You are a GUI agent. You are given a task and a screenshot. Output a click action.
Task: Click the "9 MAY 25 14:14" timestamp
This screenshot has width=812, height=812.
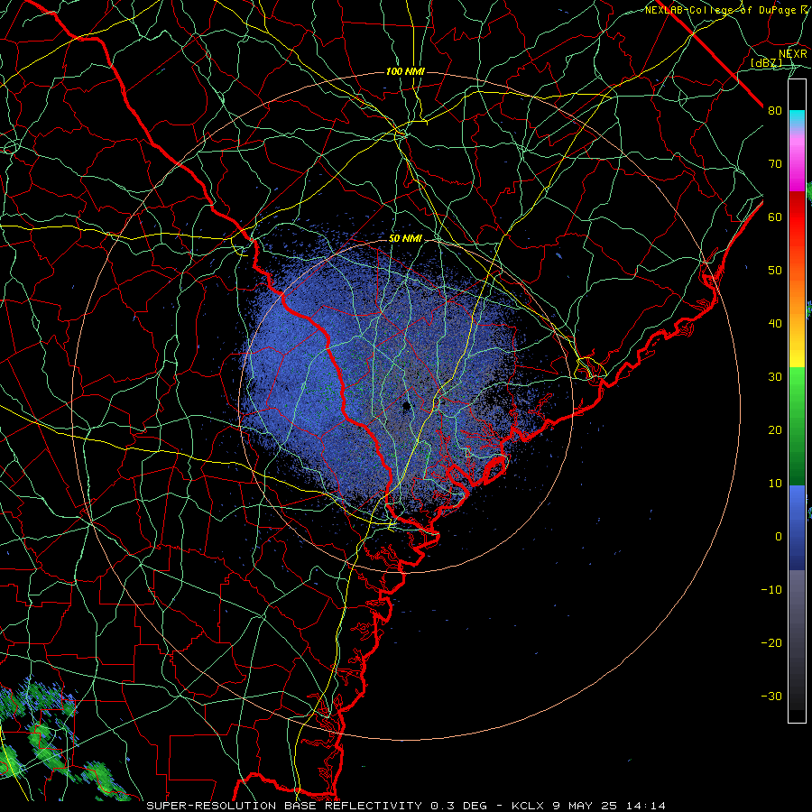[609, 806]
